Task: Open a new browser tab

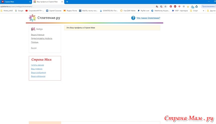Action: pos(67,2)
